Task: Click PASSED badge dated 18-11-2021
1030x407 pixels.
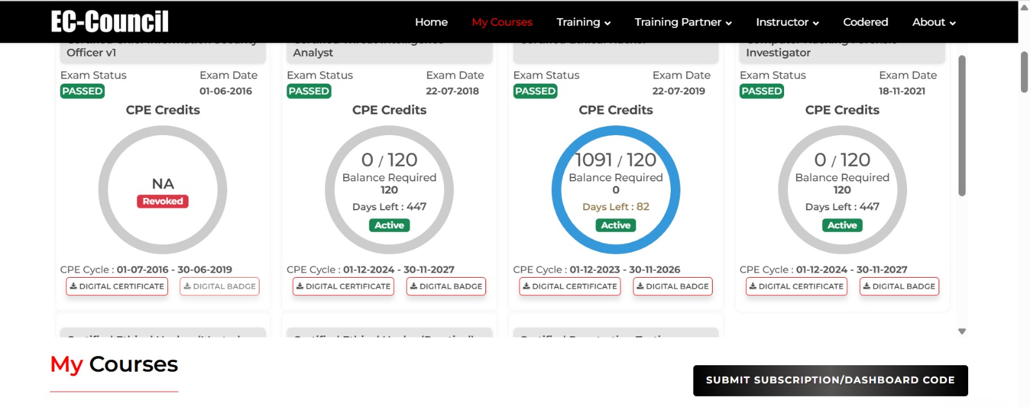Action: point(762,91)
